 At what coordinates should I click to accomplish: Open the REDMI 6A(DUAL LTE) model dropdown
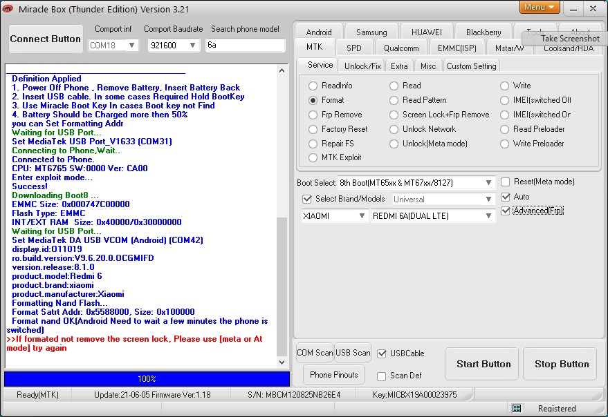coord(488,215)
